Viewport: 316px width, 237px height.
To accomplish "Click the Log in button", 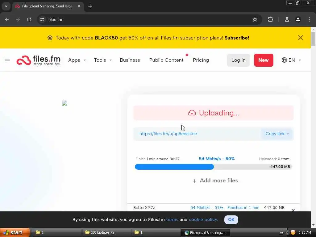I will coord(239,60).
